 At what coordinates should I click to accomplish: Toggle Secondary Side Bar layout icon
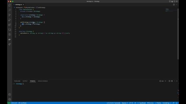[x=174, y=1]
